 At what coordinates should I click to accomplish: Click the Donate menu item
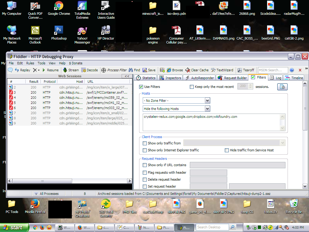pyautogui.click(x=76, y=63)
